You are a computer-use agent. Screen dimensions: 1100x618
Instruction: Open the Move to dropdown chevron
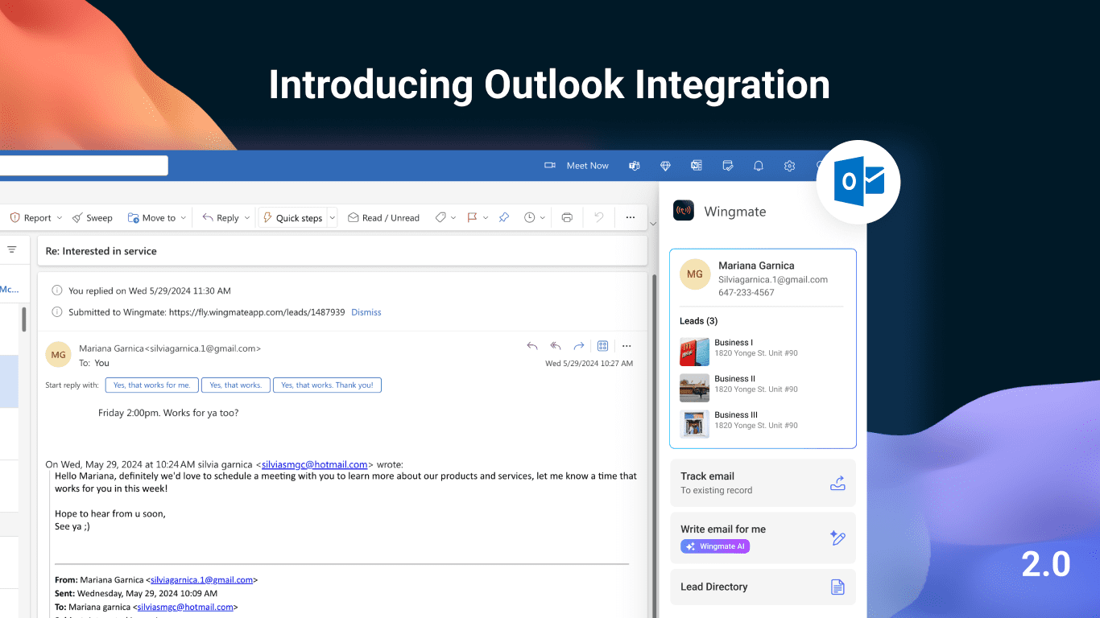[x=184, y=217]
